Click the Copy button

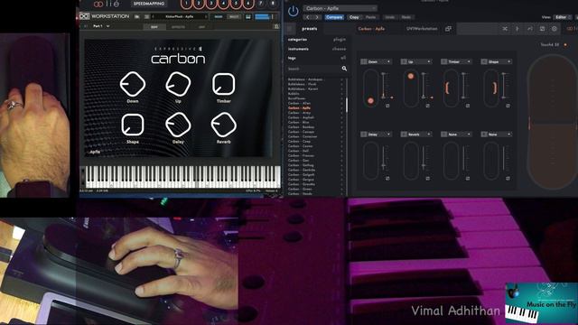(x=354, y=17)
